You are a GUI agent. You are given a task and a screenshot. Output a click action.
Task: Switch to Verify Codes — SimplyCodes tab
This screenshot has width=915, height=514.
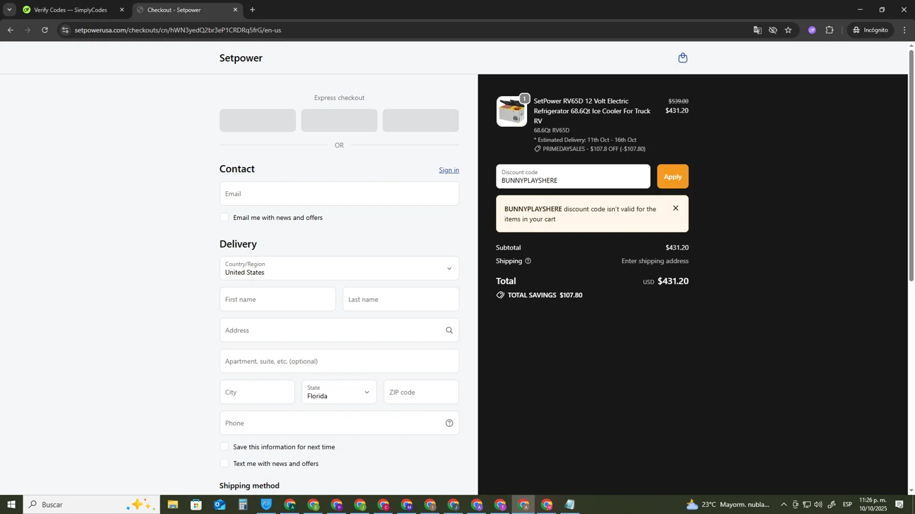coord(70,10)
